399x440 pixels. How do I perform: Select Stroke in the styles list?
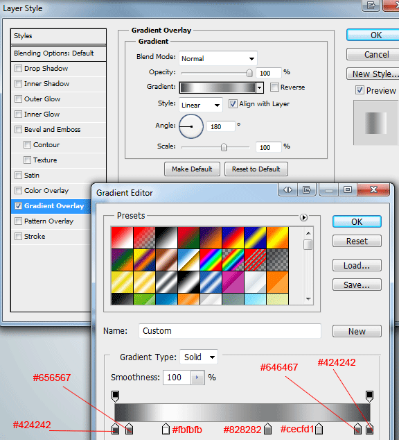point(35,236)
